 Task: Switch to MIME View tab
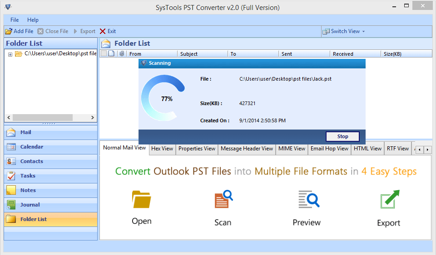click(292, 149)
